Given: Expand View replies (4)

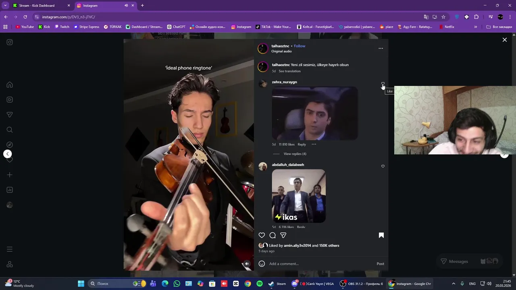Looking at the screenshot, I should [x=295, y=154].
